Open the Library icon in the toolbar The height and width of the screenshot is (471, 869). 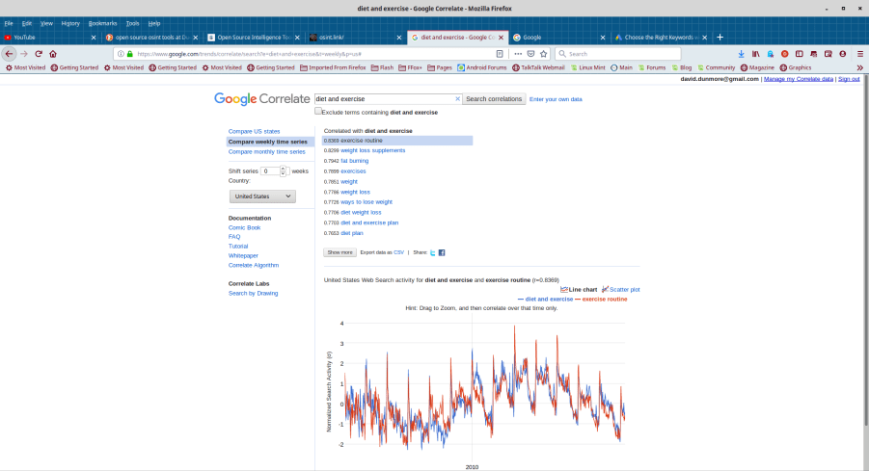[x=755, y=54]
